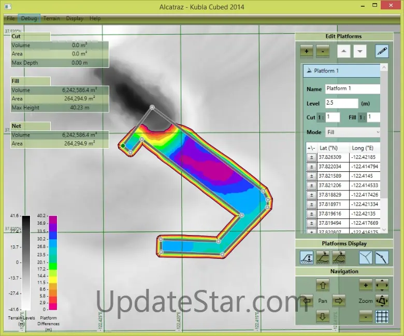Select latitude cell 37.826309

(x=334, y=157)
